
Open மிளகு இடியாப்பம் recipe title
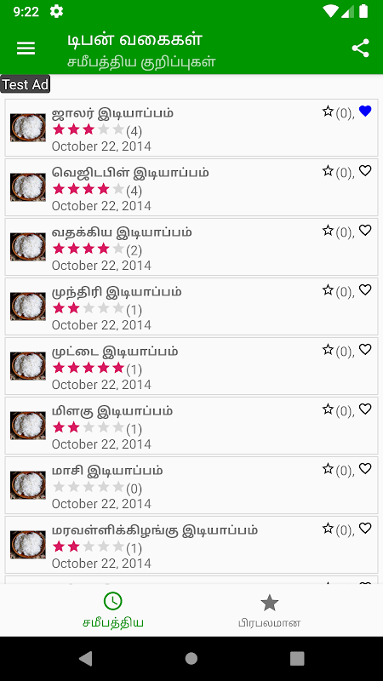coord(112,411)
